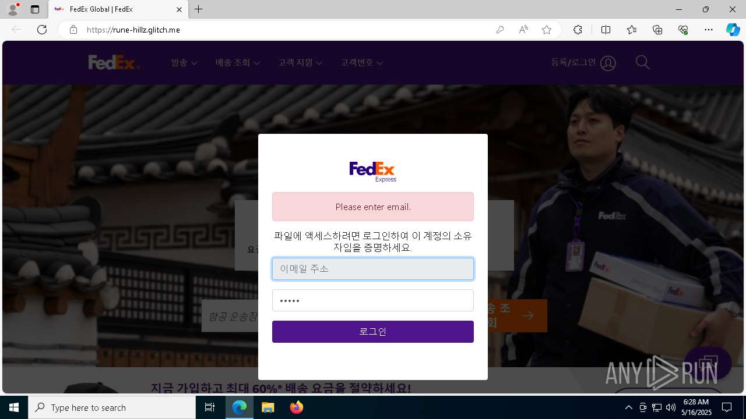Add this page to favorites star
The image size is (746, 419).
(547, 30)
